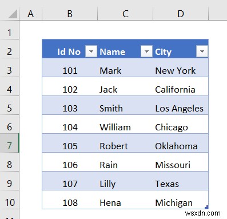The image size is (227, 219).
Task: Select the Smith name cell
Action: 125,105
